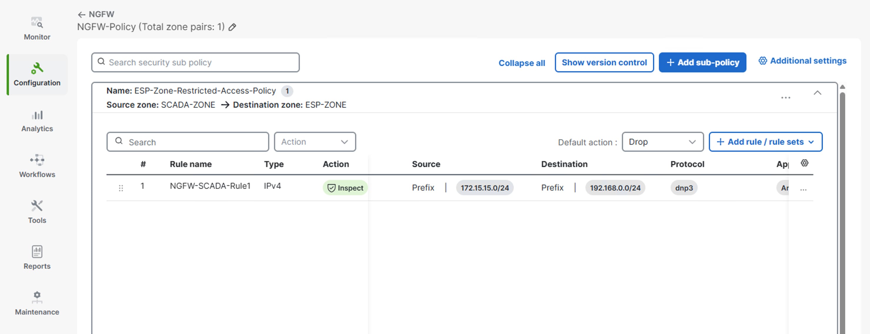The width and height of the screenshot is (870, 334).
Task: Click the 192.168.0.0/24 destination prefix chip
Action: click(x=615, y=188)
